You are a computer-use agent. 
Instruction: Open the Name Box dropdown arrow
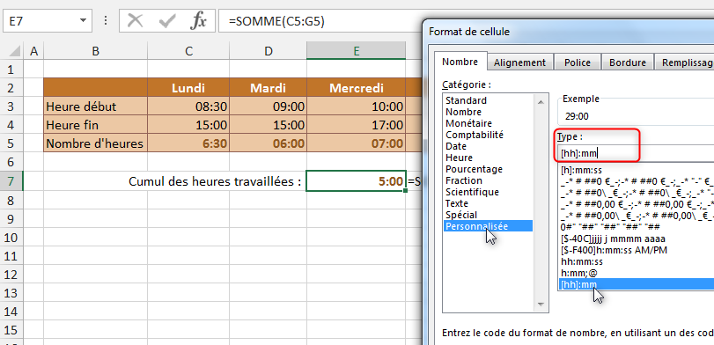point(83,21)
